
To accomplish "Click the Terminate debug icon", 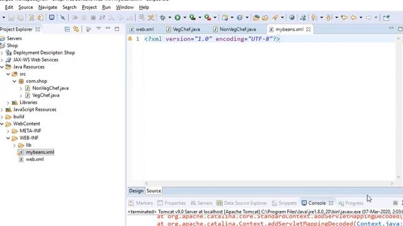I will click(x=93, y=18).
